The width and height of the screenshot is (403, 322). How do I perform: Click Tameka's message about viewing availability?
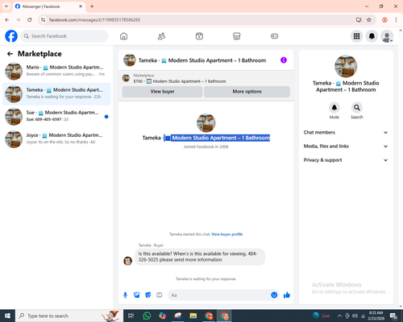(x=200, y=257)
